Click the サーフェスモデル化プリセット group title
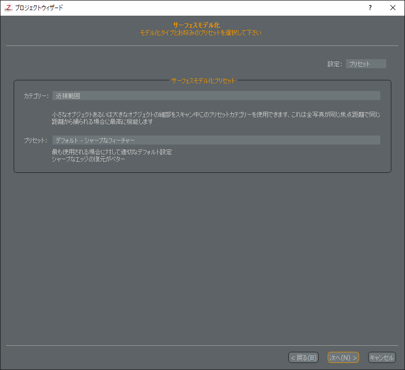 (x=204, y=81)
